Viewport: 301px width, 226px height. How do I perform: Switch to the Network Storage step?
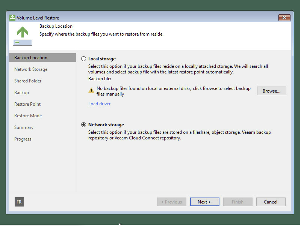31,69
